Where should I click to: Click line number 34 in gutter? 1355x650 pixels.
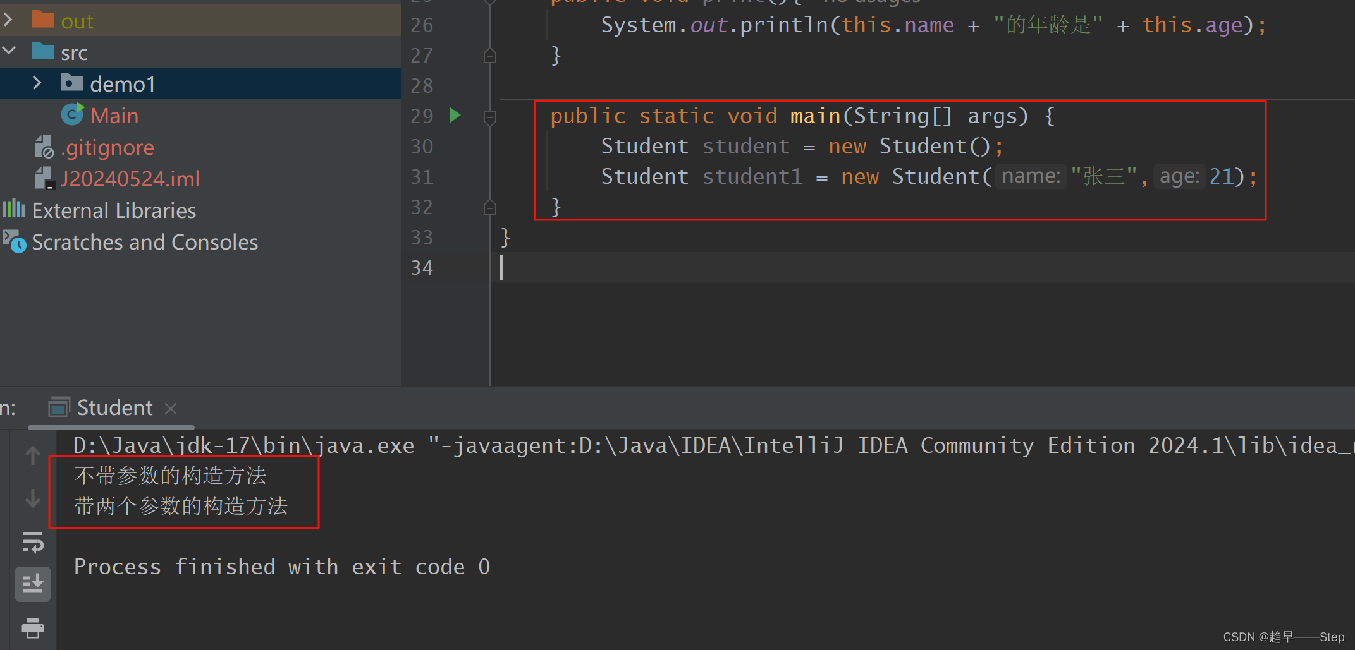coord(422,268)
